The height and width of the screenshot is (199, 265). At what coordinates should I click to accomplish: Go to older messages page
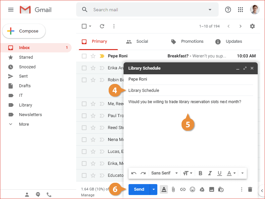click(240, 26)
